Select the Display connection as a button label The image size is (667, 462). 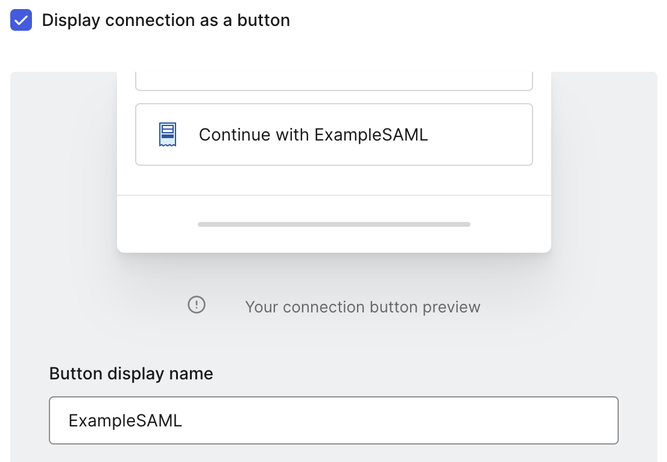pyautogui.click(x=166, y=20)
